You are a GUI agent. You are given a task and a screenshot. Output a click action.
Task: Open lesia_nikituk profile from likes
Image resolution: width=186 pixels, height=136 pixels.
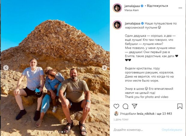point(146,114)
